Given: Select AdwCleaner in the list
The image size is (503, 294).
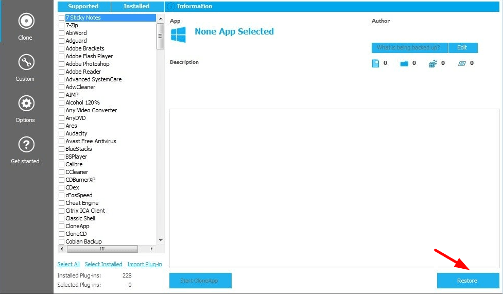Looking at the screenshot, I should [x=80, y=87].
